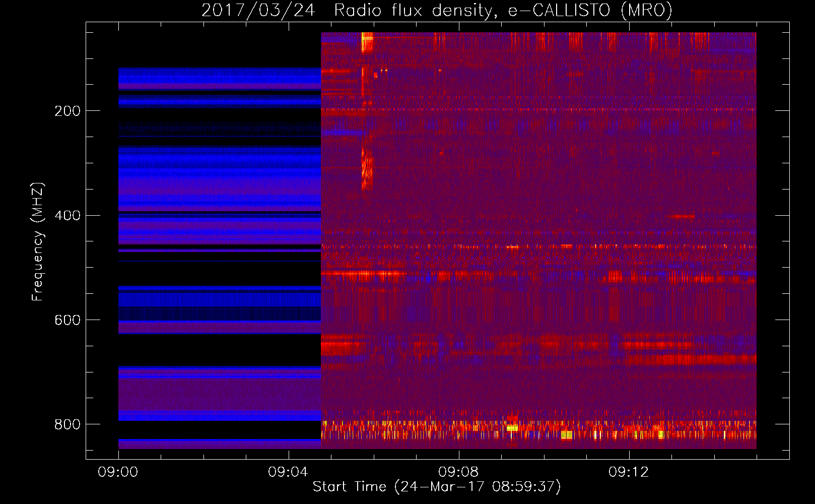The image size is (815, 504).
Task: Click the 09:00 time axis label
Action: 118,472
